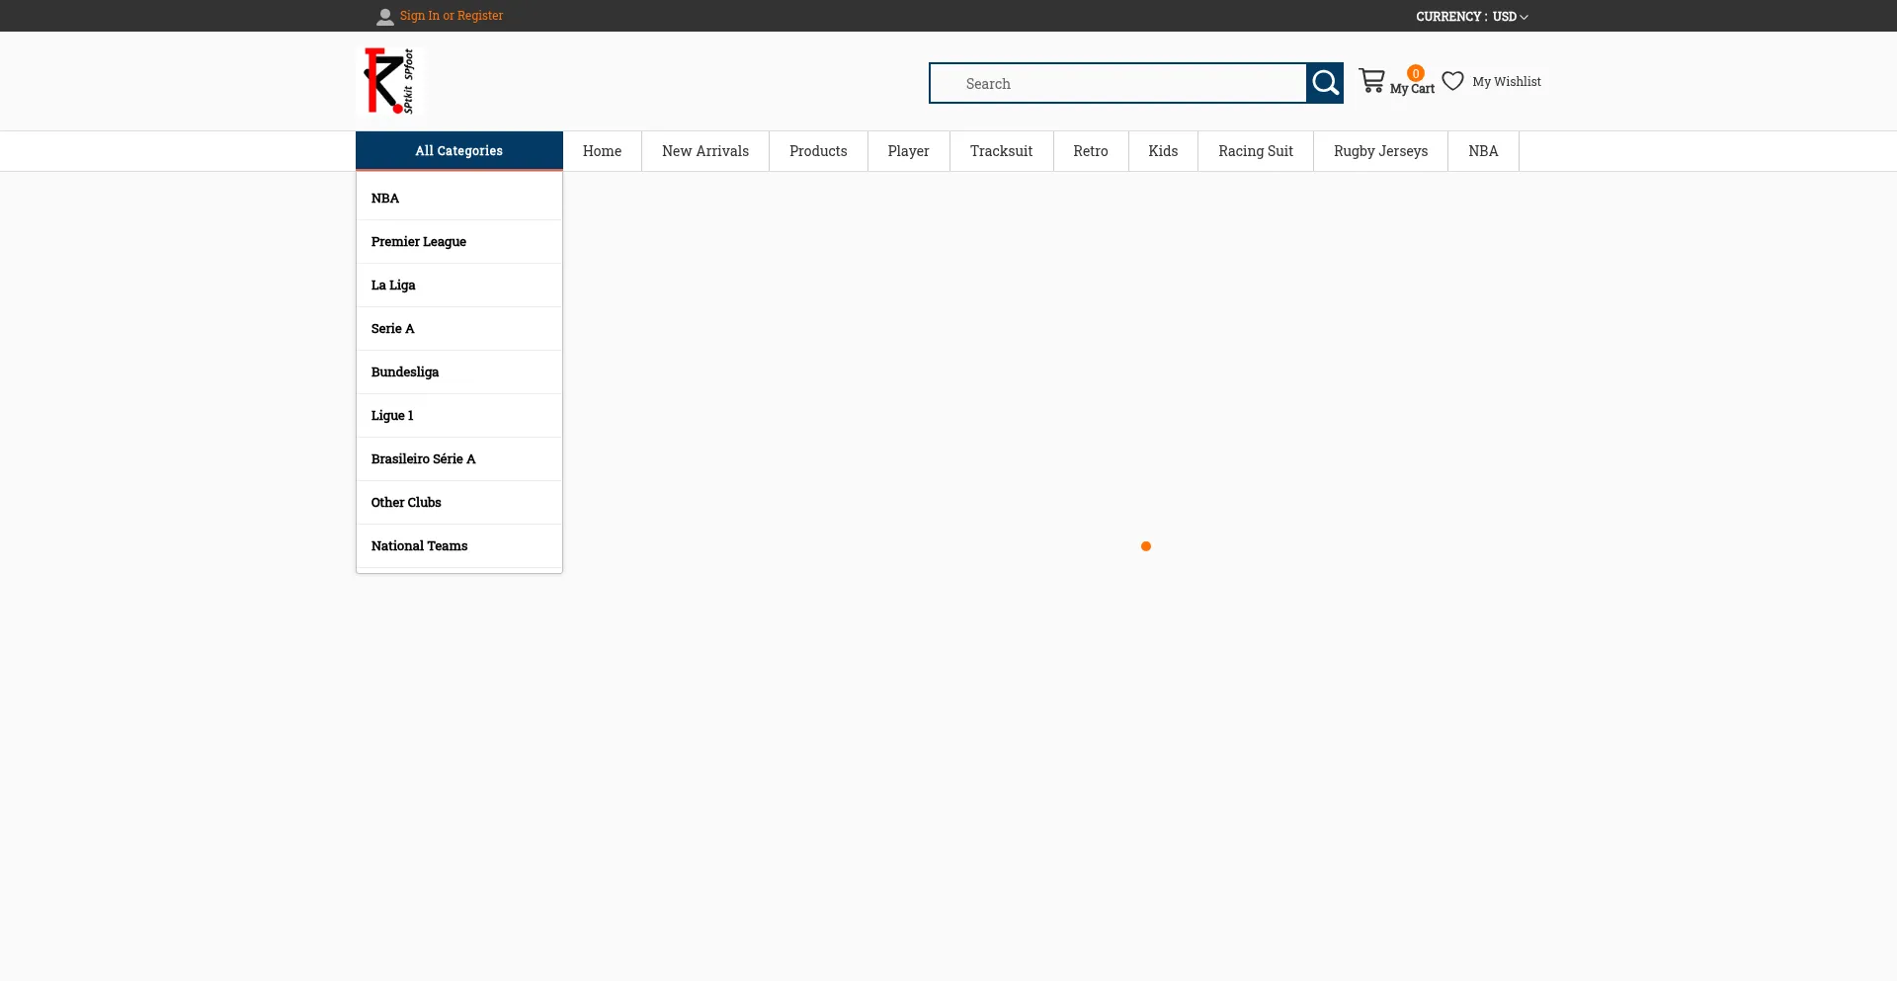Open Rugby Jerseys in navigation bar
This screenshot has height=981, width=1897.
coord(1380,151)
